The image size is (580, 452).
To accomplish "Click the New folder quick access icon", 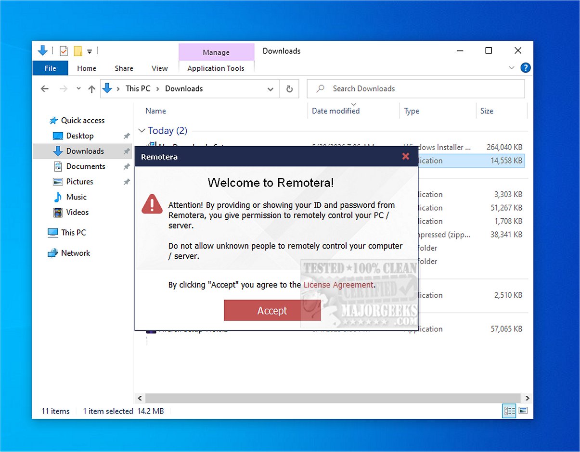I will (x=78, y=50).
